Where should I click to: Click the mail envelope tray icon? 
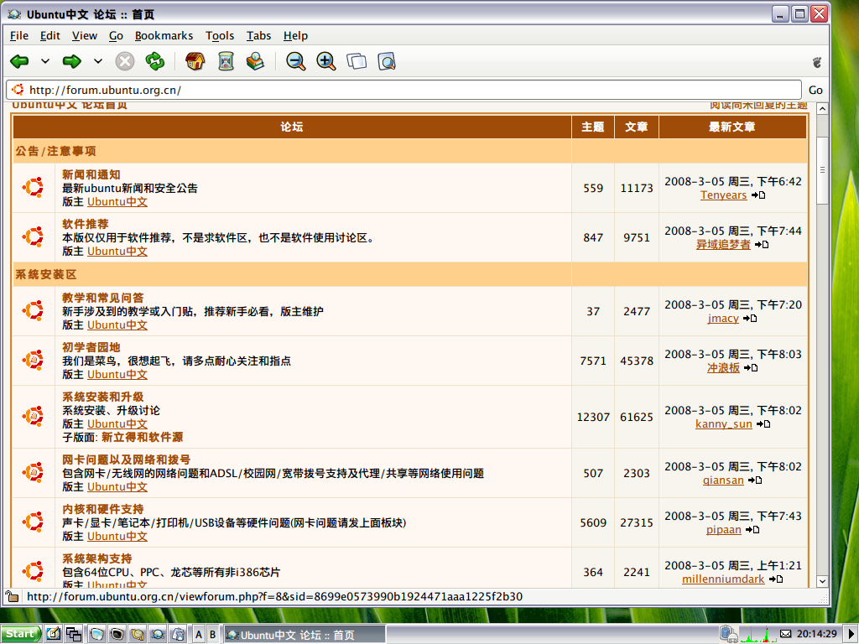(785, 634)
